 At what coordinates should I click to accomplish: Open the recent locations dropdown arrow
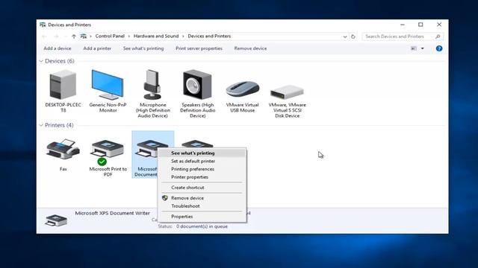pyautogui.click(x=65, y=36)
